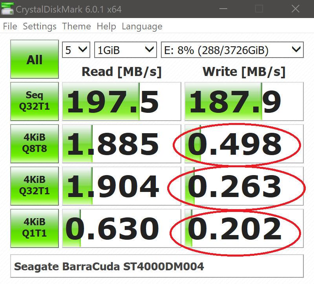
Task: Click the Seagate BarraCuda comment text field
Action: click(157, 266)
